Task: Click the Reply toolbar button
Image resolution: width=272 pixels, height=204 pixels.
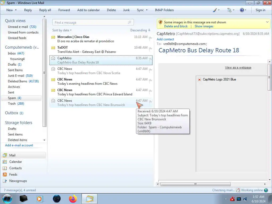Action: 28,10
